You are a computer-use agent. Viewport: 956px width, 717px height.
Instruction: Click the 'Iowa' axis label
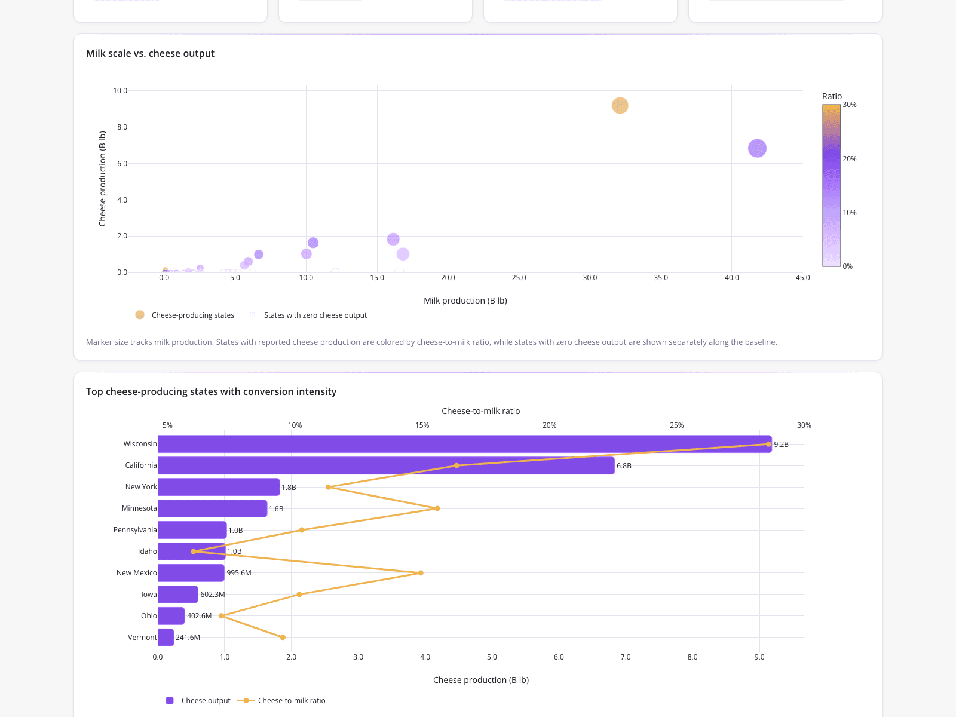coord(149,595)
